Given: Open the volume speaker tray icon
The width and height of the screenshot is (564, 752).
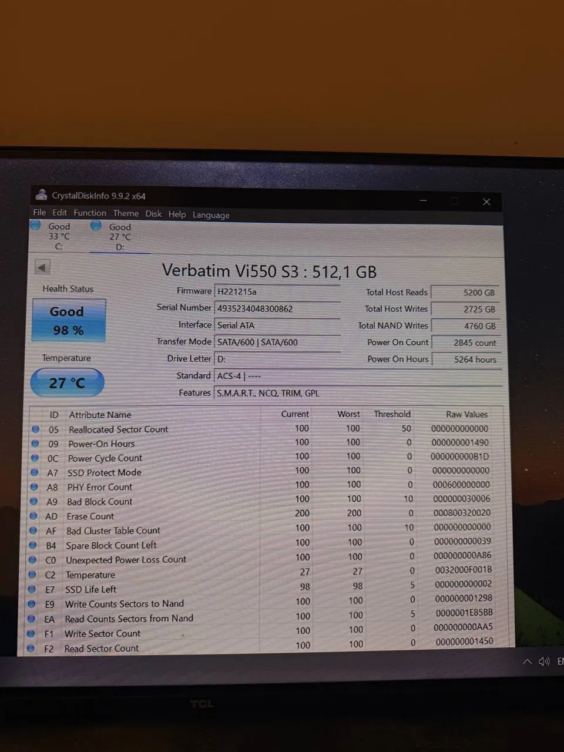Looking at the screenshot, I should (x=544, y=662).
